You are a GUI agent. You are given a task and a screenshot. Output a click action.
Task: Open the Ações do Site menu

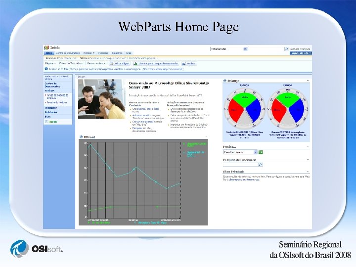301,53
